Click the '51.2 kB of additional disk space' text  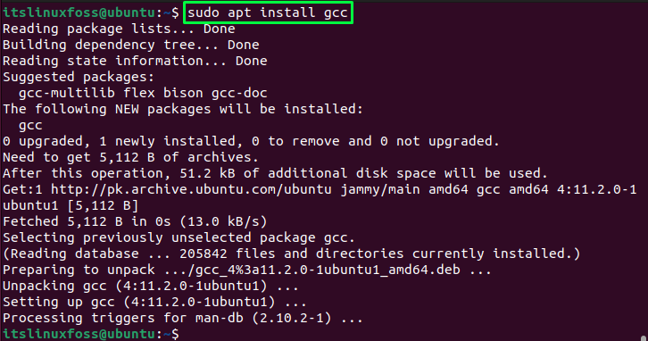coord(307,173)
